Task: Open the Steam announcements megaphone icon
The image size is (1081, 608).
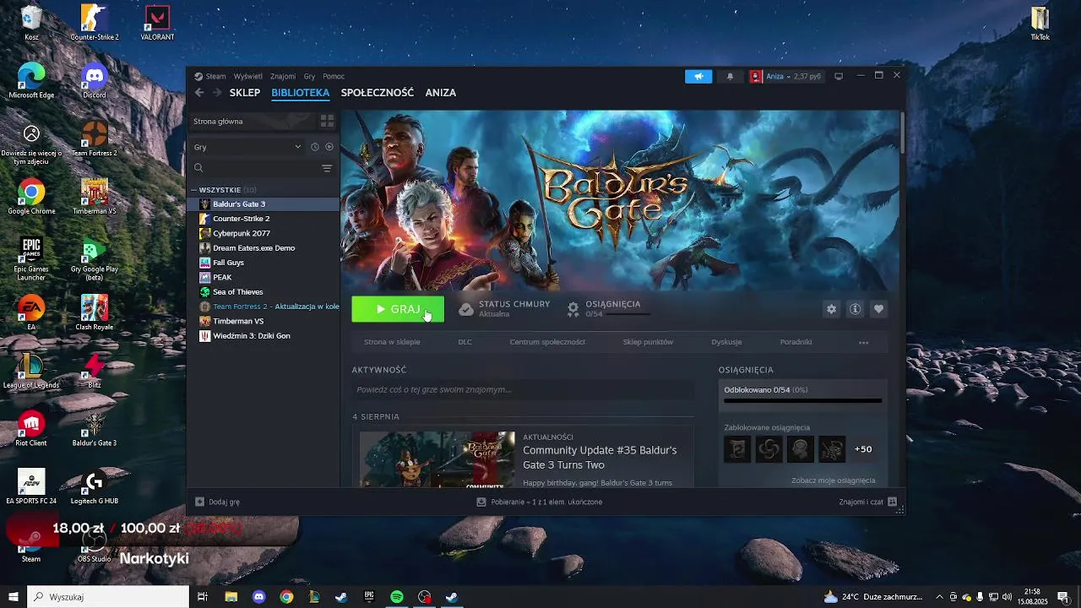Action: click(x=698, y=76)
